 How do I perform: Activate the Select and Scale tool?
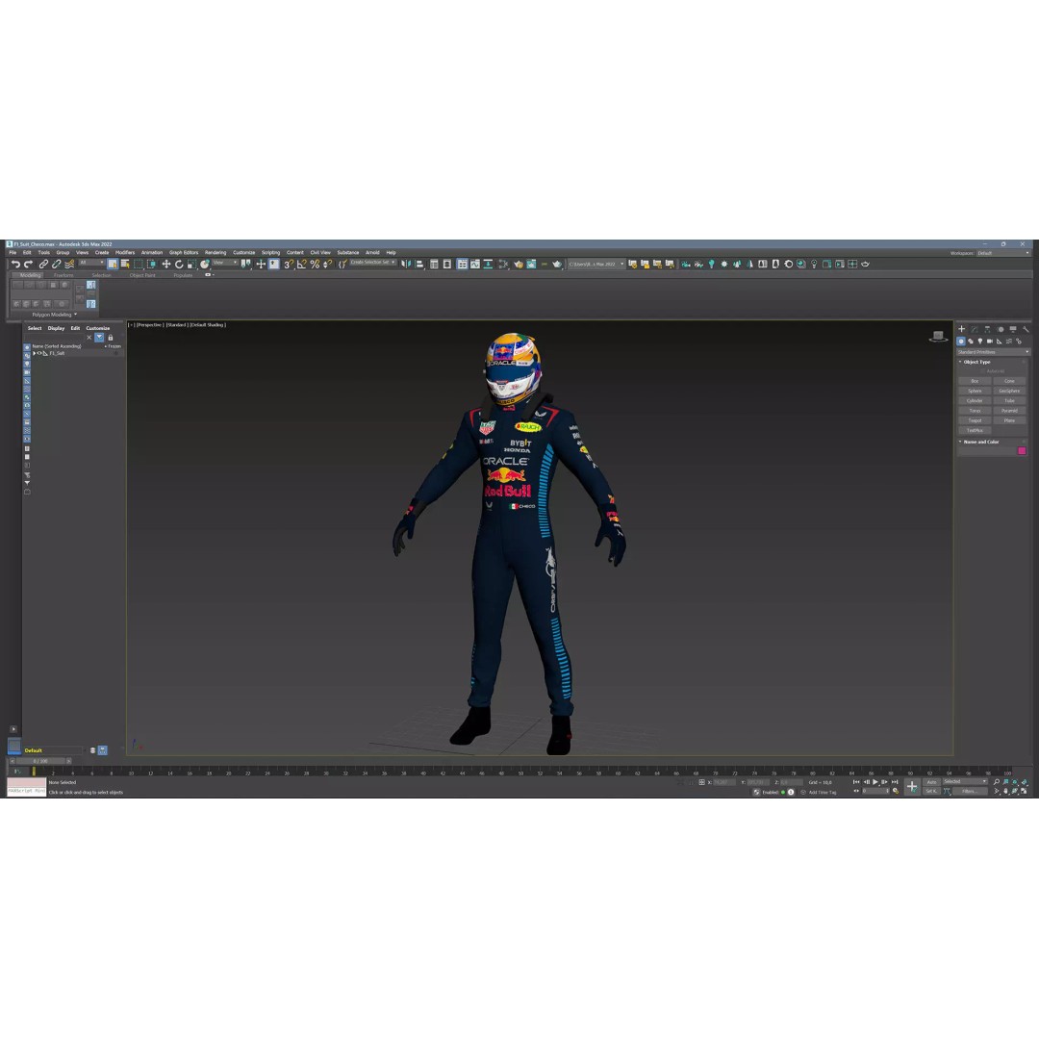(191, 264)
